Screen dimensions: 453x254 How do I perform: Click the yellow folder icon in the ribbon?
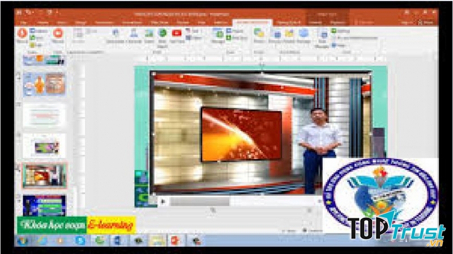[289, 33]
